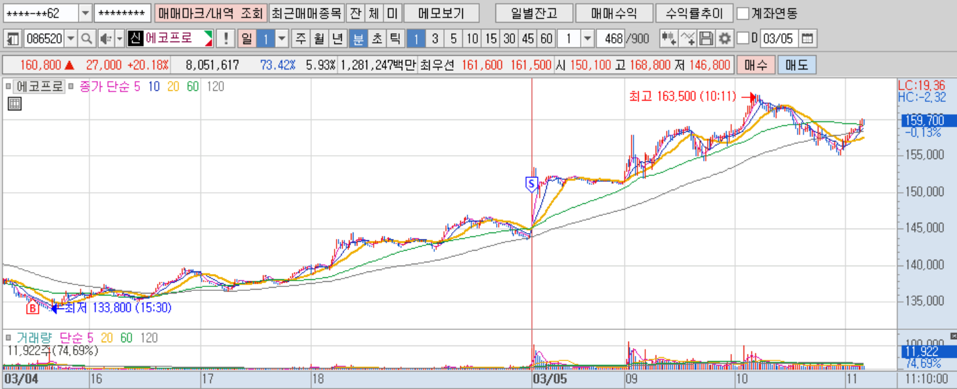Screen dimensions: 957x389
Task: Select the 60 minute interval
Action: [x=546, y=39]
